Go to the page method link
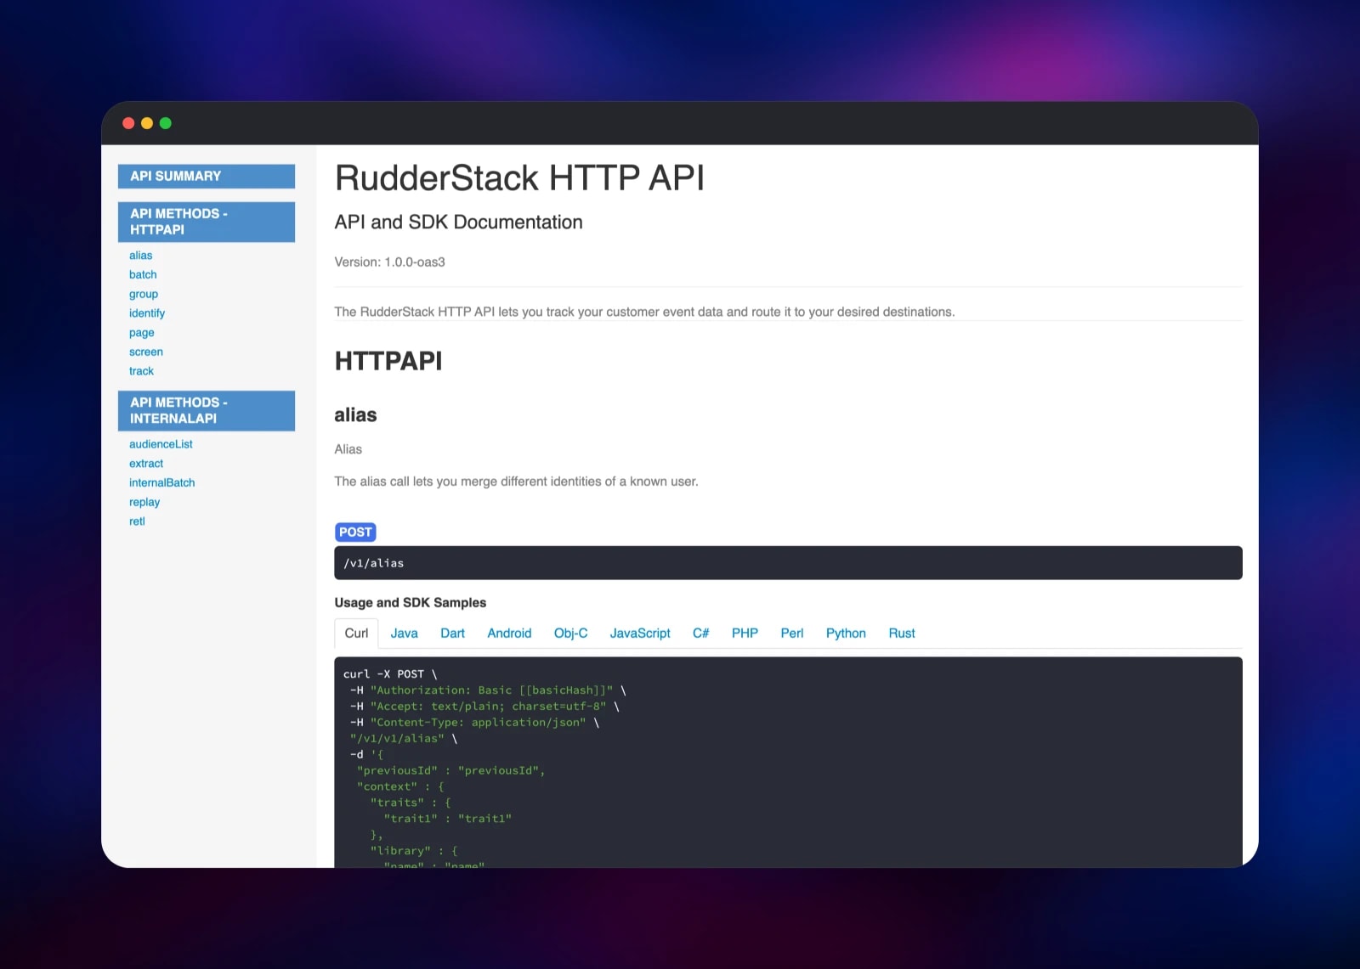Viewport: 1360px width, 969px height. pyautogui.click(x=142, y=333)
